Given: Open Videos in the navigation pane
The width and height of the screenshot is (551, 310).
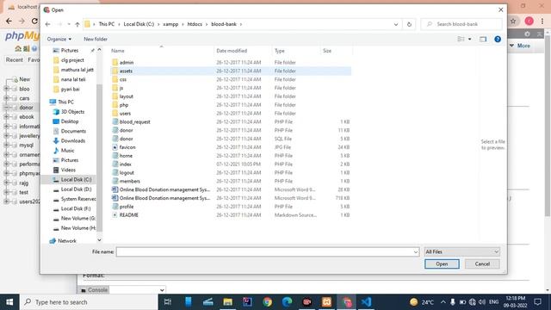Looking at the screenshot, I should click(68, 170).
